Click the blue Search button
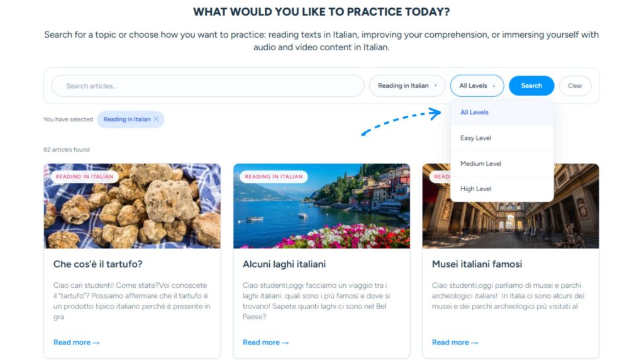Screen dimensions: 644x362 531,85
